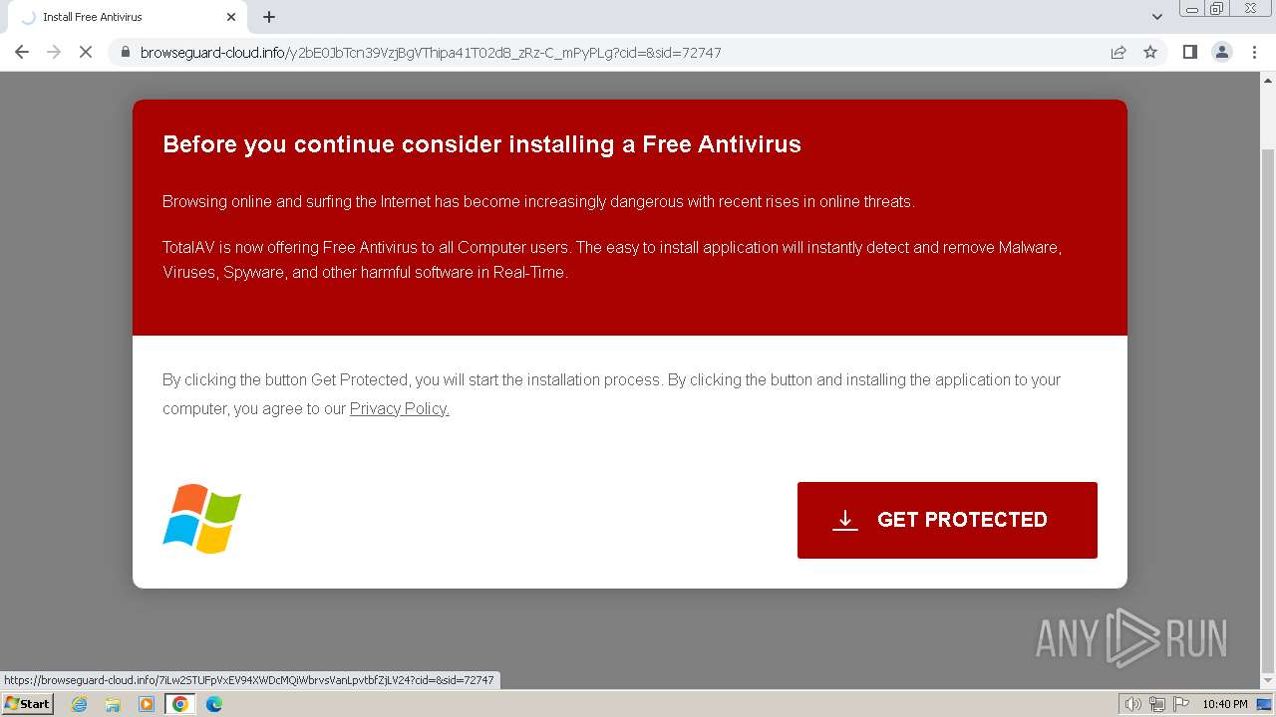Viewport: 1276px width, 717px height.
Task: Click the heading about Free Antivirus
Action: [481, 144]
